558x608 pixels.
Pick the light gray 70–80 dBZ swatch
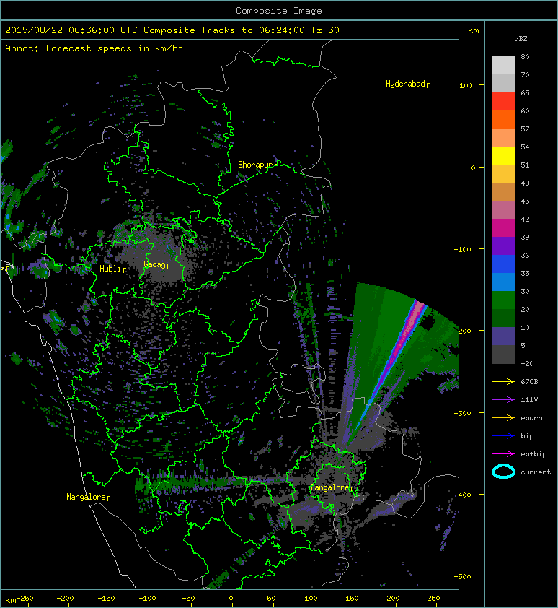pos(503,66)
